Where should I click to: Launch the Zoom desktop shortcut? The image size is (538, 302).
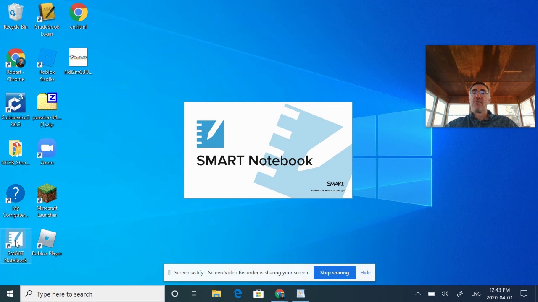click(47, 152)
